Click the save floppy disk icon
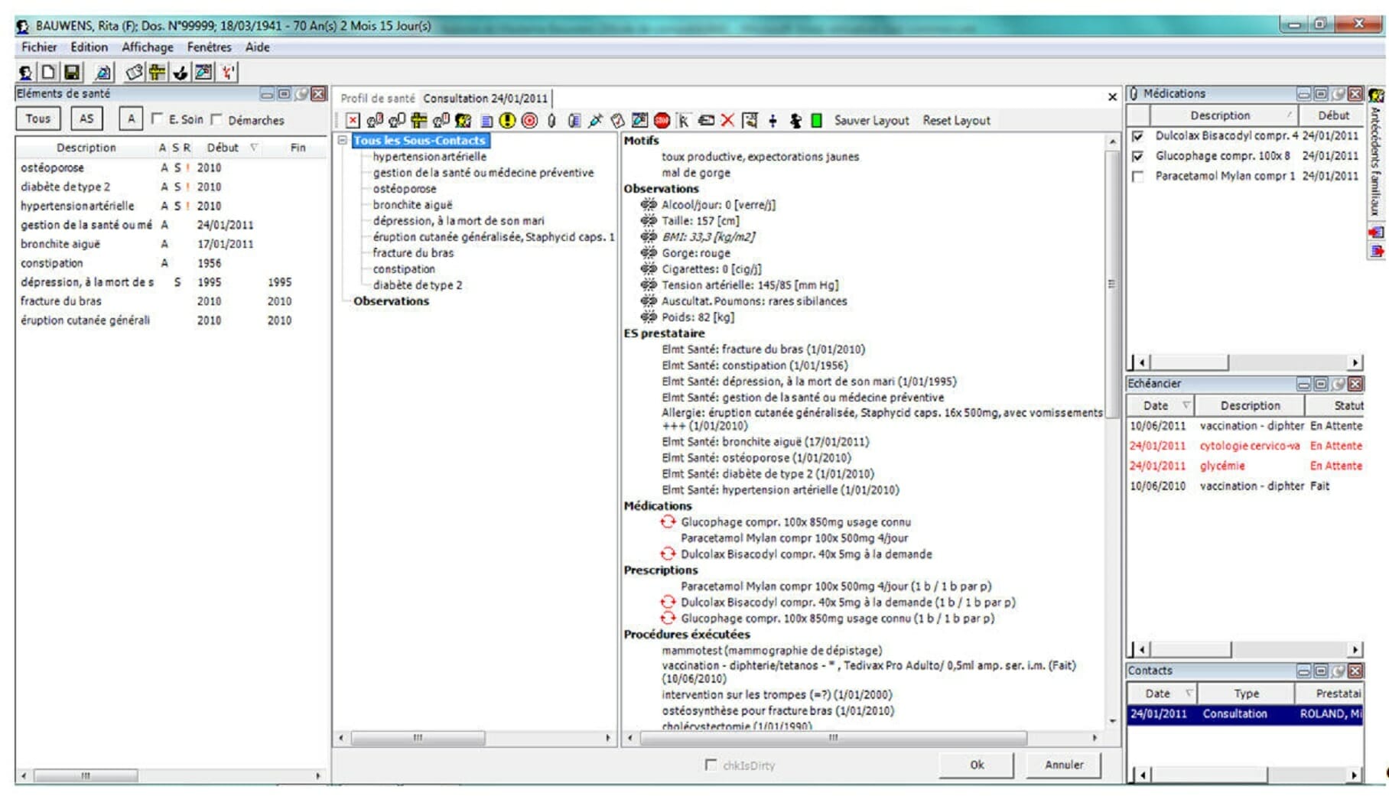This screenshot has height=796, width=1389. 72,73
